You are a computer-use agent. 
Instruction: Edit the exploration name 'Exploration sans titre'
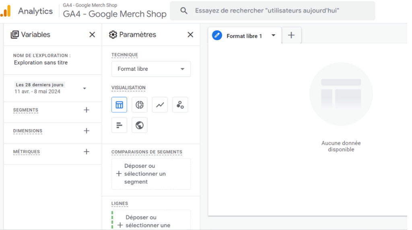[x=41, y=62]
